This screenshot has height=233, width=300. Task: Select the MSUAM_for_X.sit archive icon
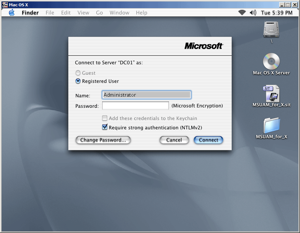(x=271, y=94)
